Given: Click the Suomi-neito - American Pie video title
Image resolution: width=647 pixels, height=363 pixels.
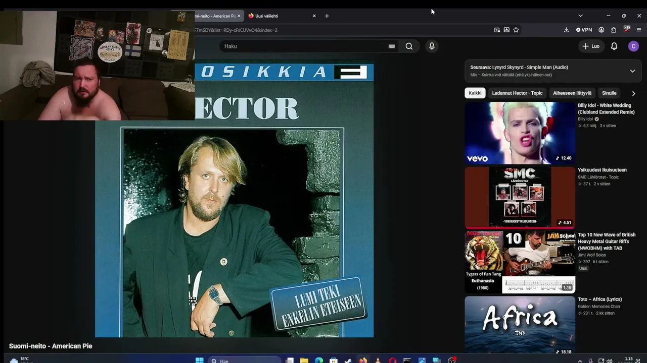Looking at the screenshot, I should (51, 346).
